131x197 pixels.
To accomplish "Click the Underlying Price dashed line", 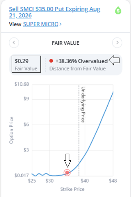I will (79, 131).
